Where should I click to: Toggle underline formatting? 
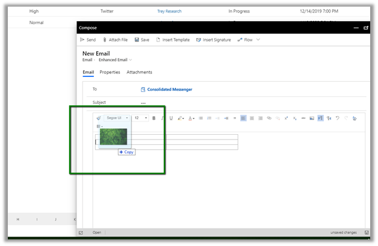[x=171, y=118]
